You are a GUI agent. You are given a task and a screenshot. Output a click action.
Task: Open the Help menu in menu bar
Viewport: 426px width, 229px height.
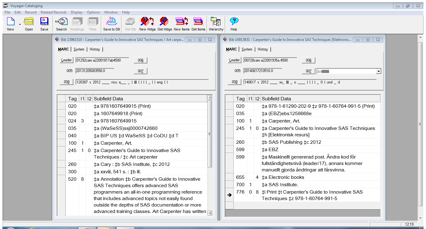click(x=126, y=12)
